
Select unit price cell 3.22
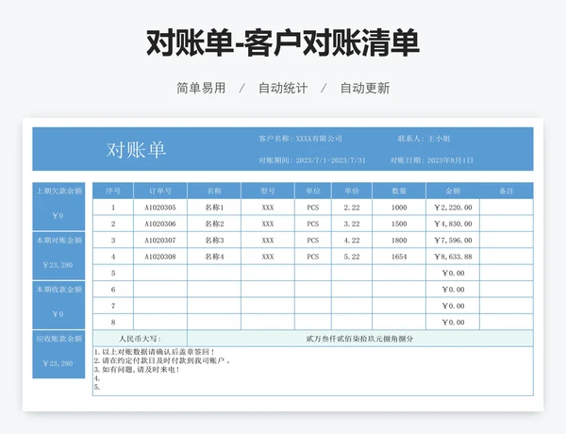(352, 224)
